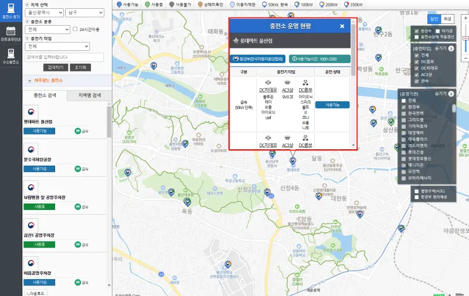
Task: Click the 상태미확인 brown marker legend icon
Action: click(200, 5)
